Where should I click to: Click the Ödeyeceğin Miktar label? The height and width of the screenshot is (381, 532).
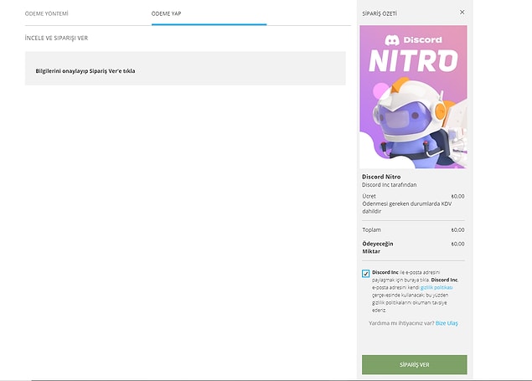378,248
